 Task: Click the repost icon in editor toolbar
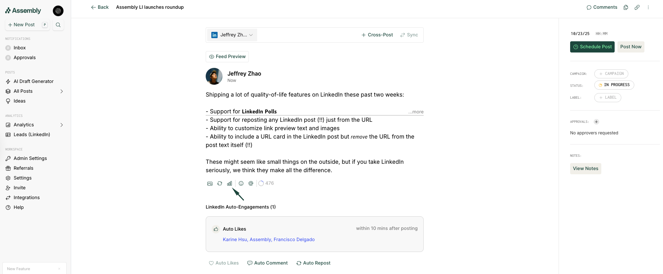(220, 183)
